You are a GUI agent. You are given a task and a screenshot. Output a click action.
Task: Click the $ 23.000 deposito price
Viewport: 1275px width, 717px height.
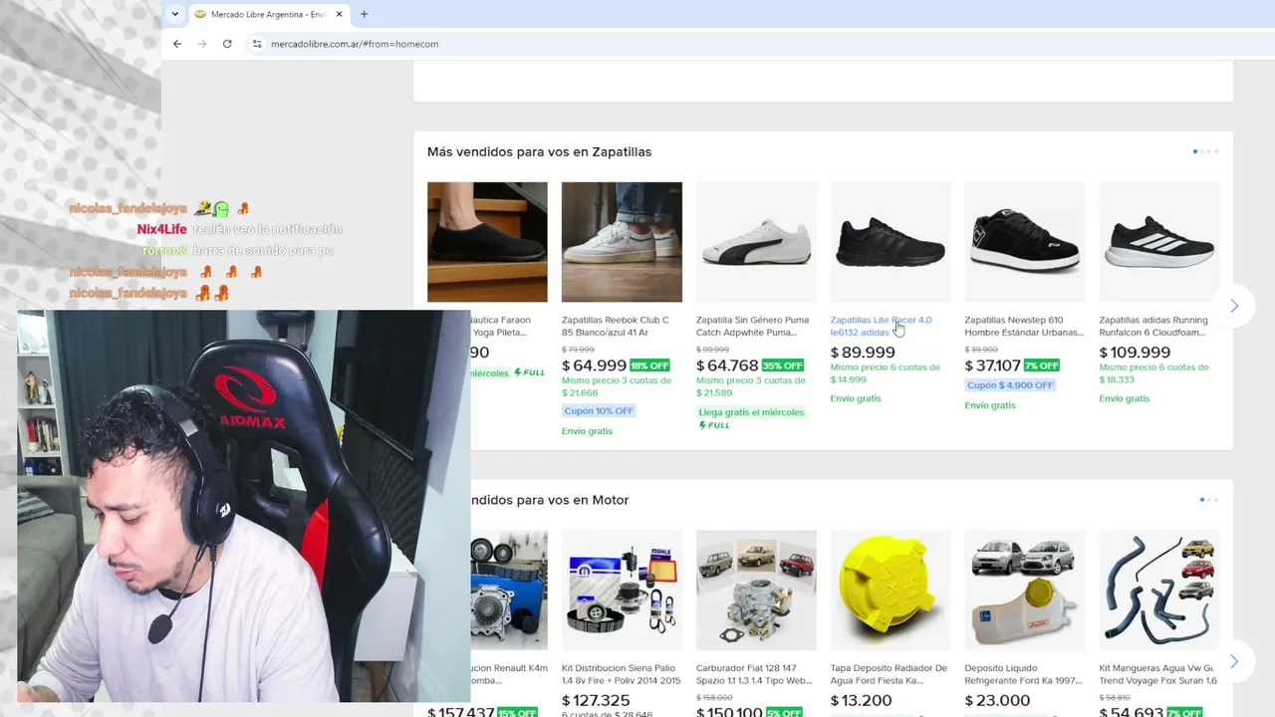click(x=997, y=701)
